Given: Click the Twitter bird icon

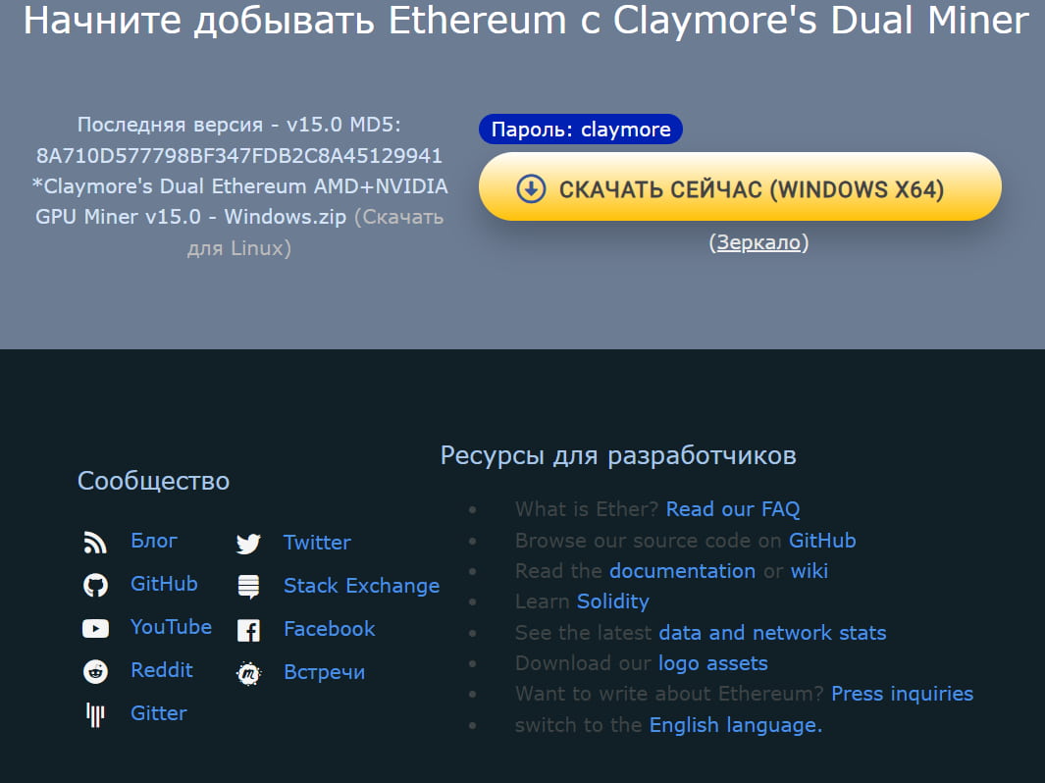Looking at the screenshot, I should pyautogui.click(x=248, y=544).
